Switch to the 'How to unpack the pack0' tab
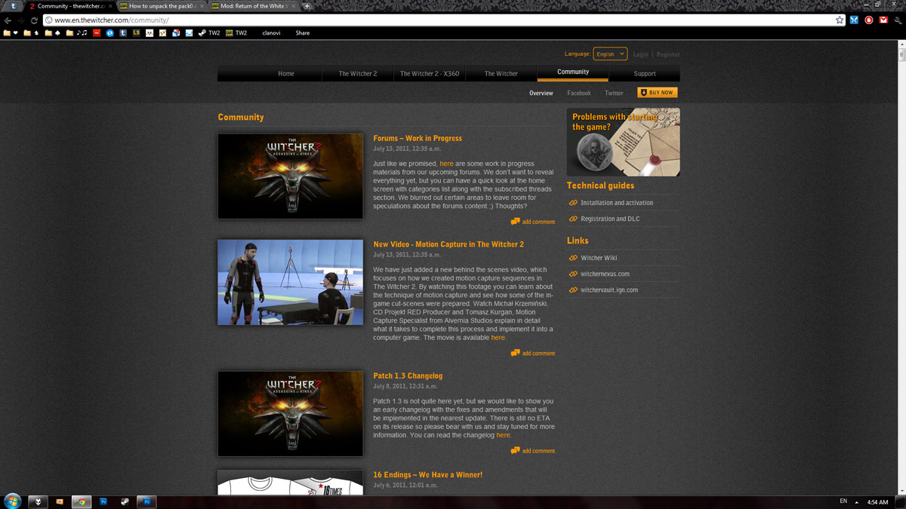Viewport: 906px width, 509px height. coord(162,6)
